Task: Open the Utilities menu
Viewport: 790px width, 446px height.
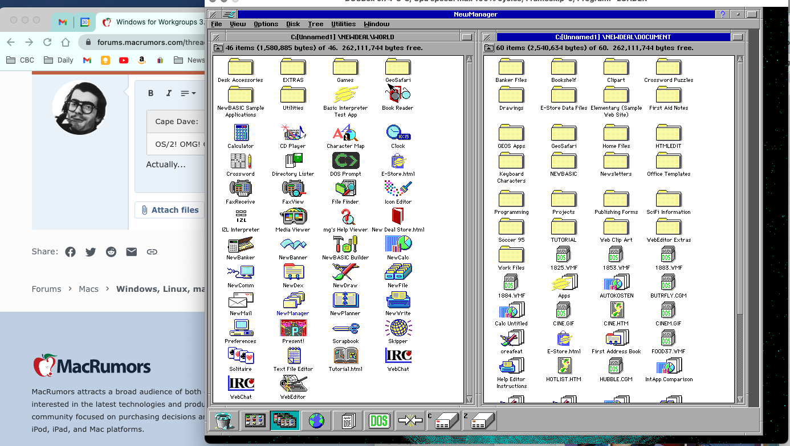Action: point(343,24)
